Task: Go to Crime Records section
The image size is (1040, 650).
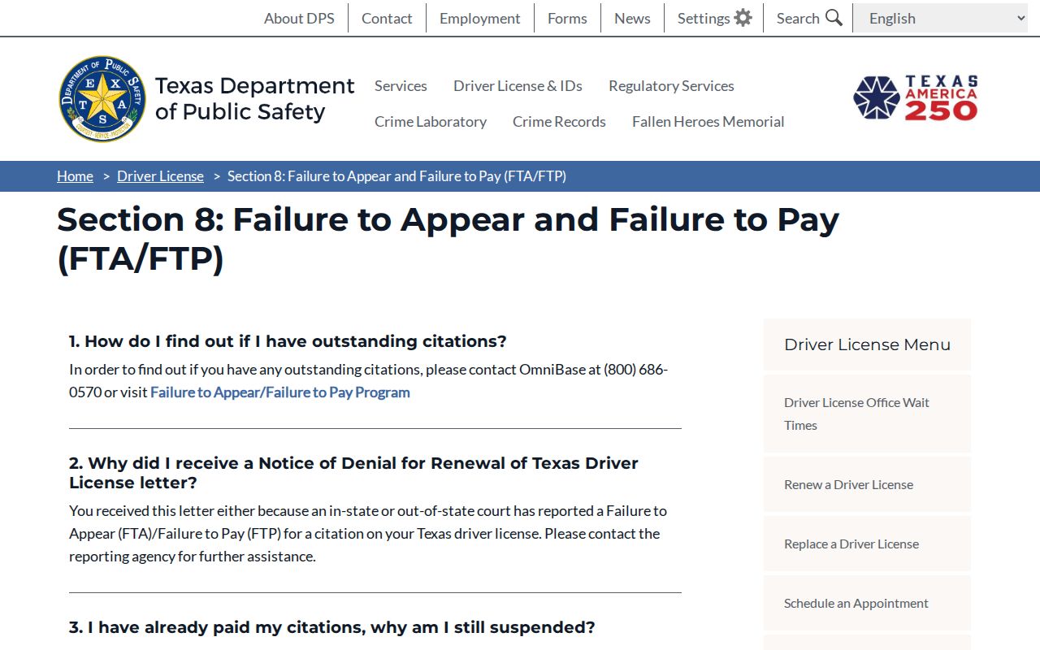Action: point(559,121)
